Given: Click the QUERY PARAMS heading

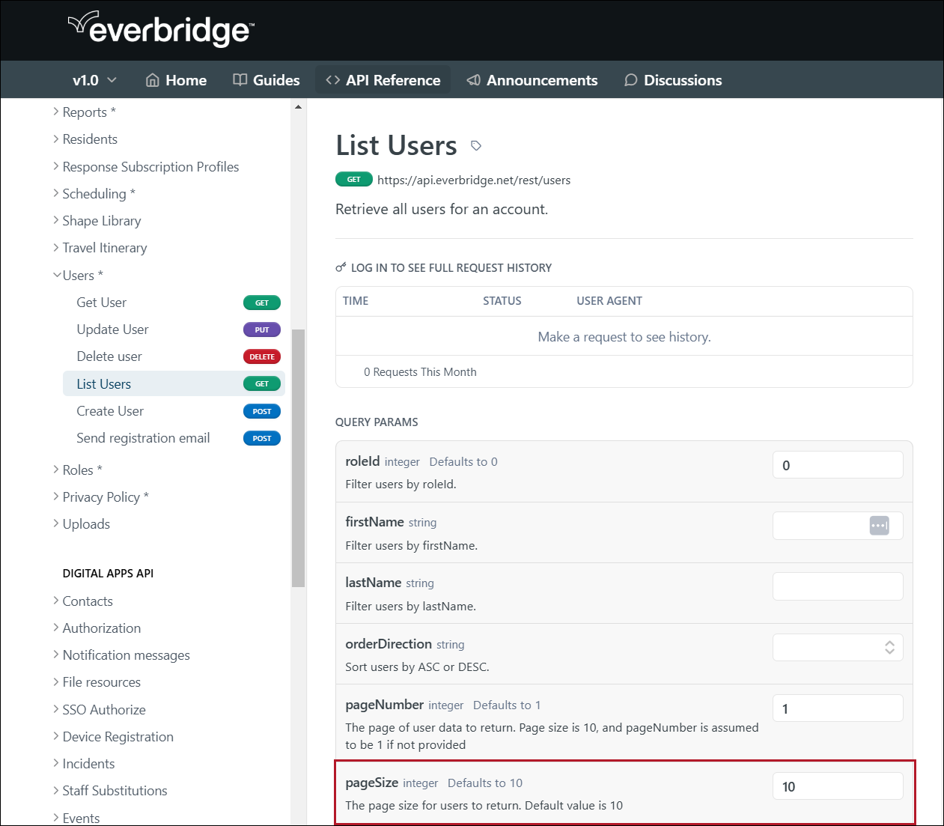Looking at the screenshot, I should point(377,422).
